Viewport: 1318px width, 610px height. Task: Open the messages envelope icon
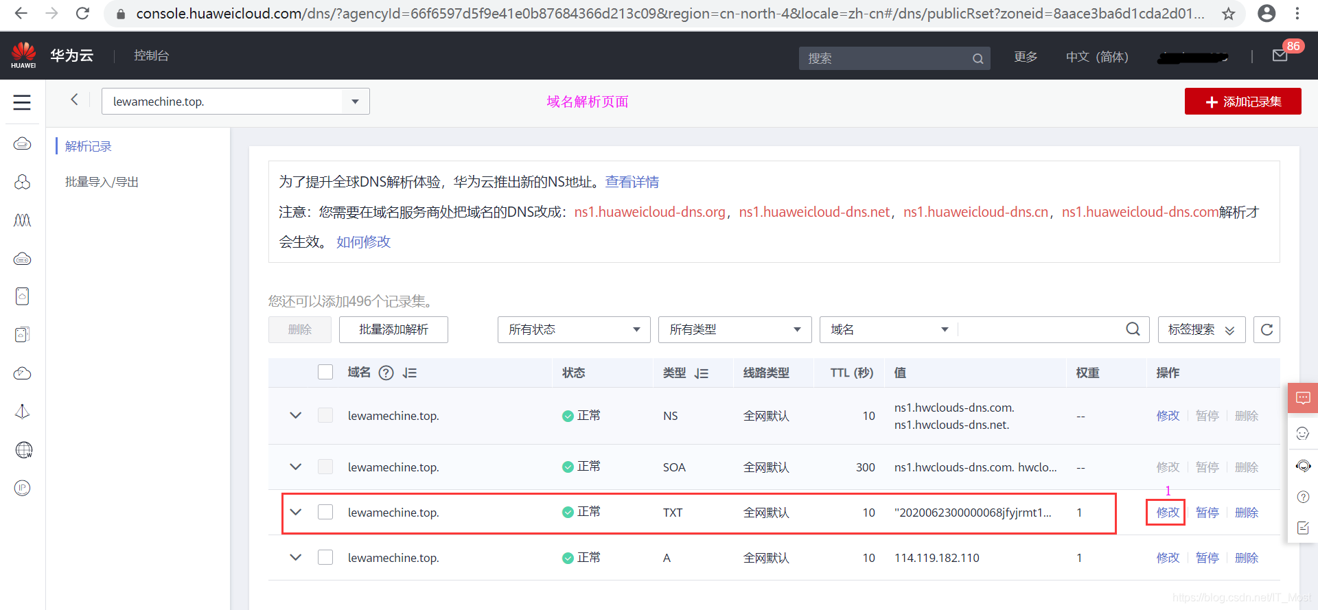coord(1280,56)
